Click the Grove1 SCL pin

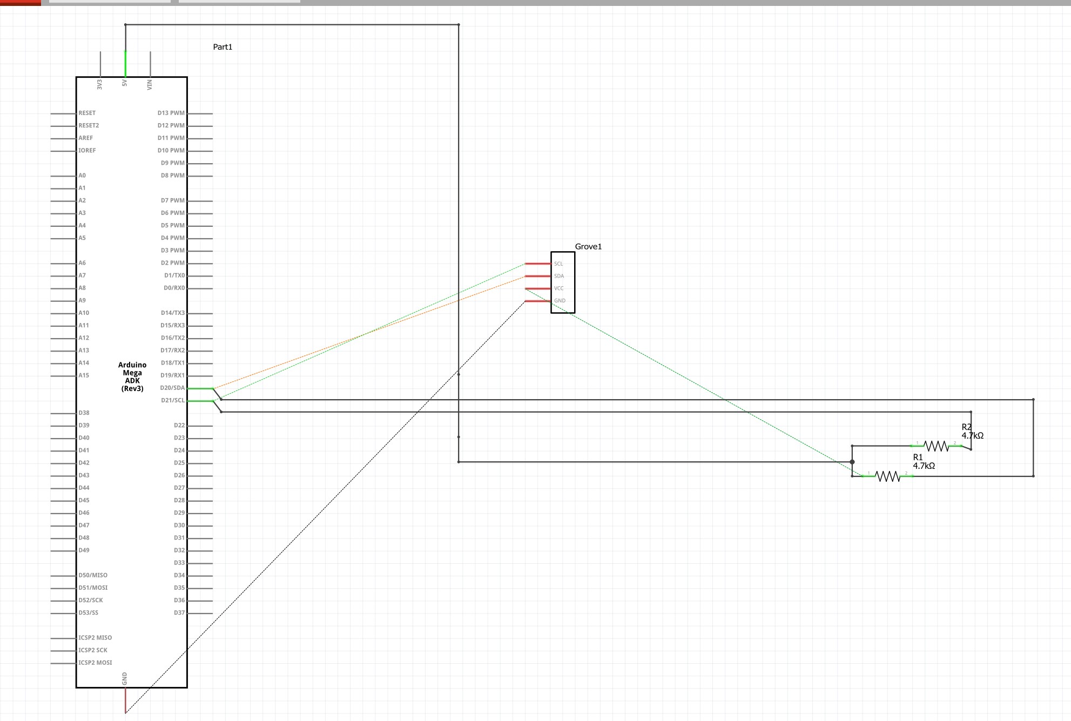point(538,264)
